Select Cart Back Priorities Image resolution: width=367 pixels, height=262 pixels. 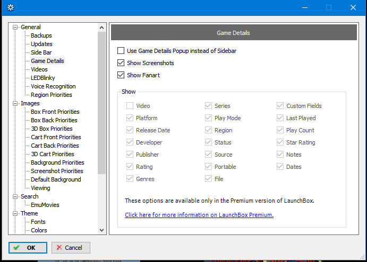[55, 146]
